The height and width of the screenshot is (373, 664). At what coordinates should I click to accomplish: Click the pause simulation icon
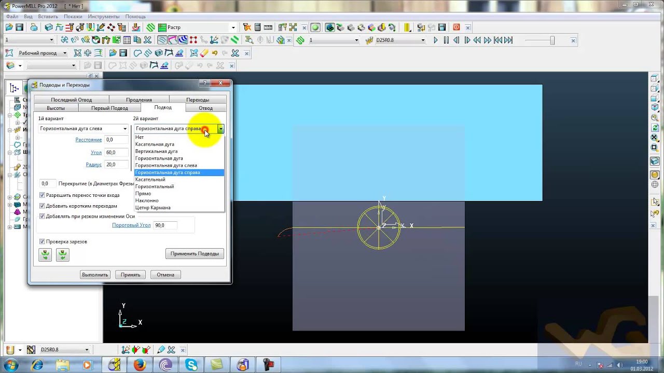tap(446, 40)
